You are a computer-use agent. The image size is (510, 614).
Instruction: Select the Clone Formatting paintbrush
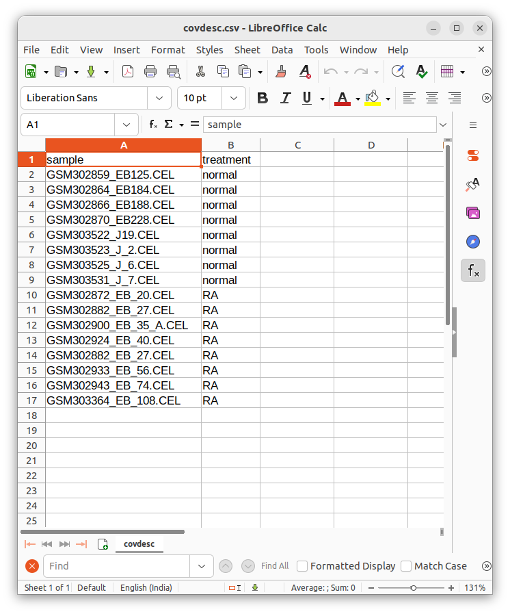[281, 72]
